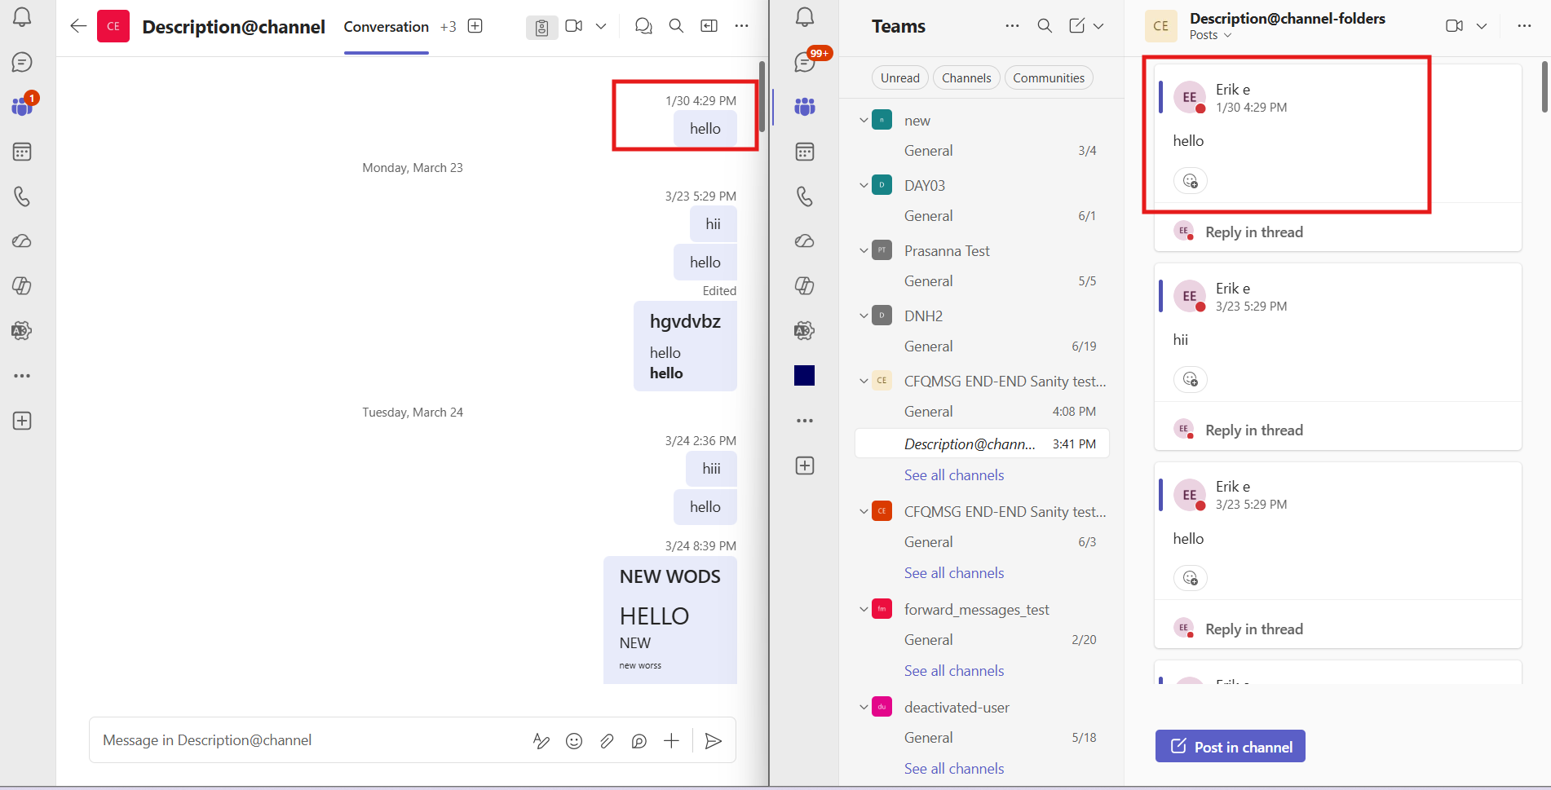Open General channel under Prasanna Test
This screenshot has width=1551, height=790.
(982, 281)
